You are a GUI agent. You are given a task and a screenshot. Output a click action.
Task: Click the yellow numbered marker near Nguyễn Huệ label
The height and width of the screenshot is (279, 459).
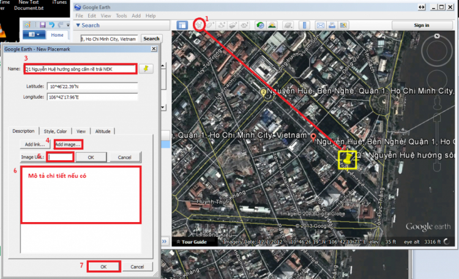point(263,93)
